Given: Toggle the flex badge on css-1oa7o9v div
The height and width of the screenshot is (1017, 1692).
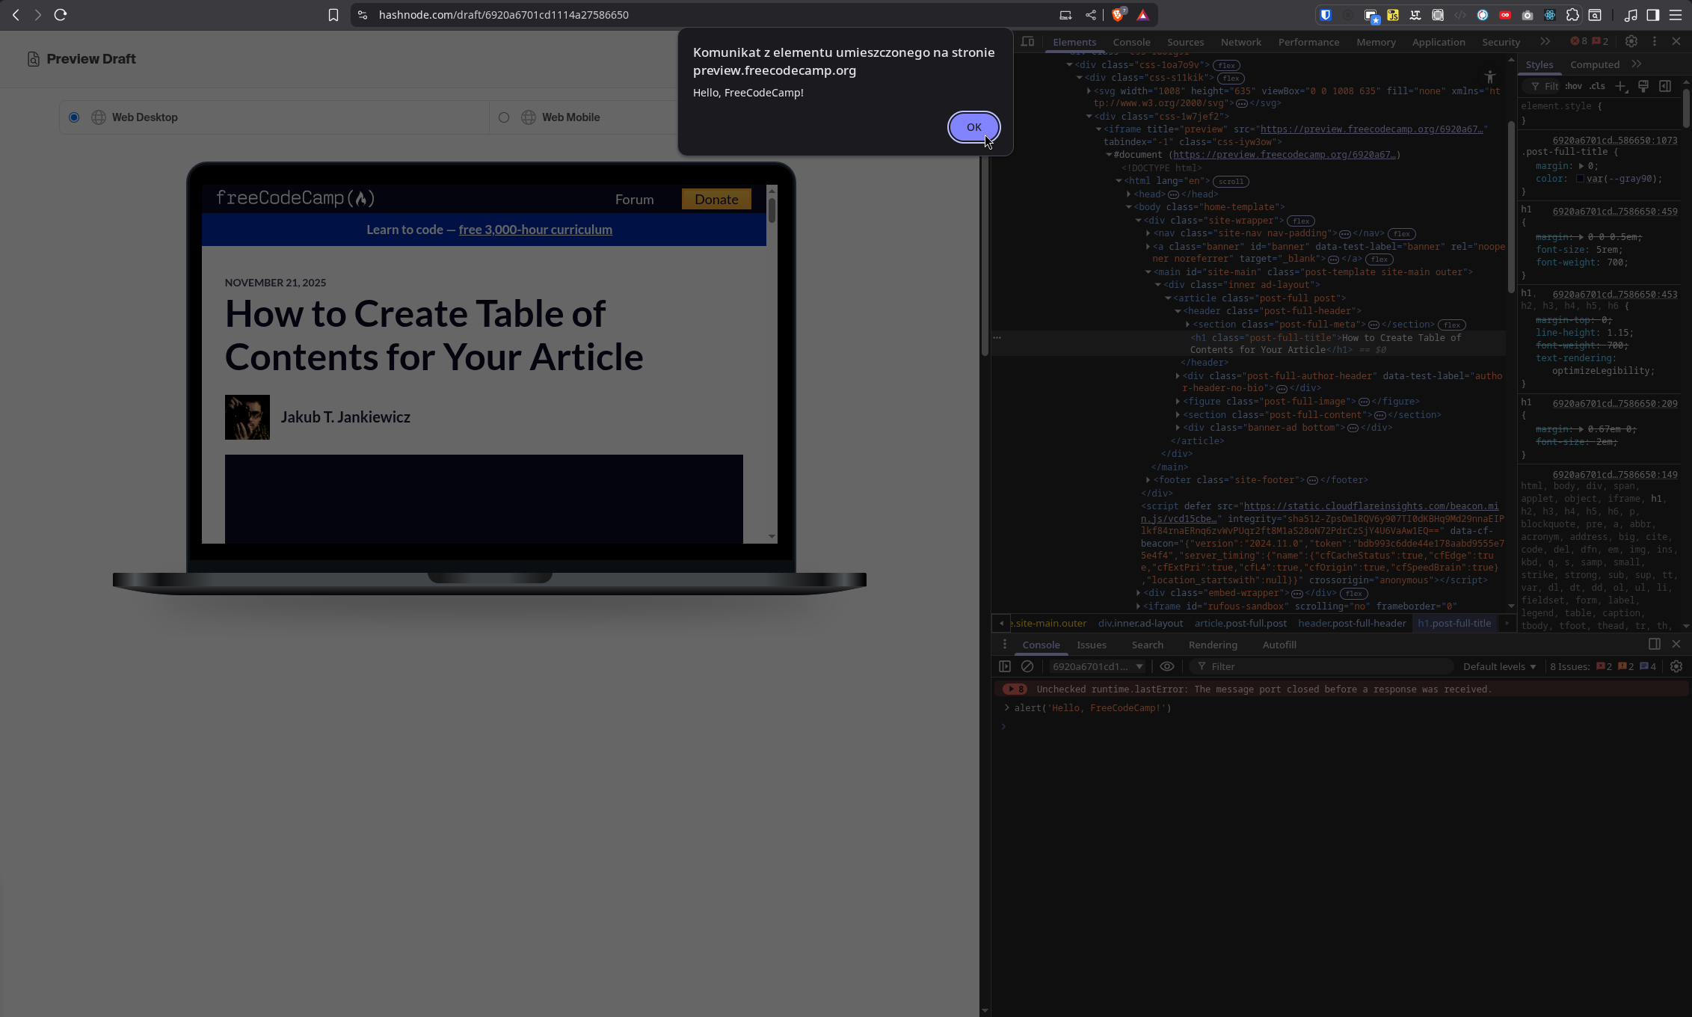Looking at the screenshot, I should pos(1226,65).
